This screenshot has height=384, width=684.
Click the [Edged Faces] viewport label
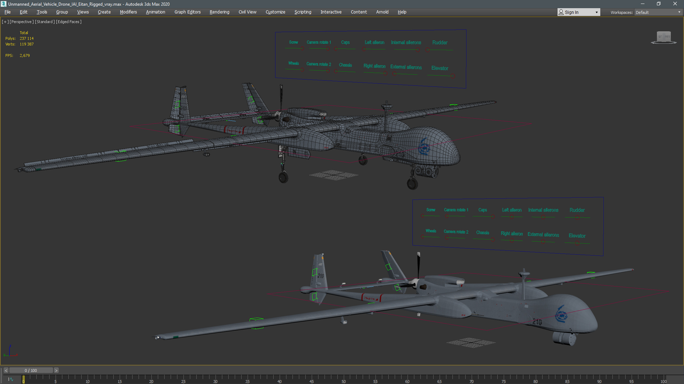[69, 22]
